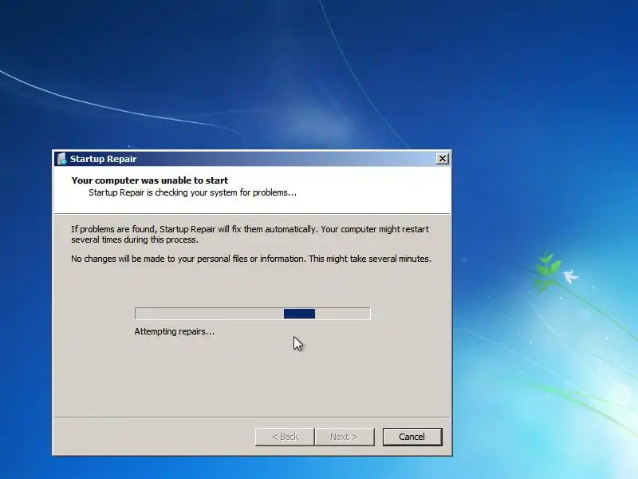The height and width of the screenshot is (479, 638).
Task: Click the 'Startup Repair' window title text
Action: point(103,159)
